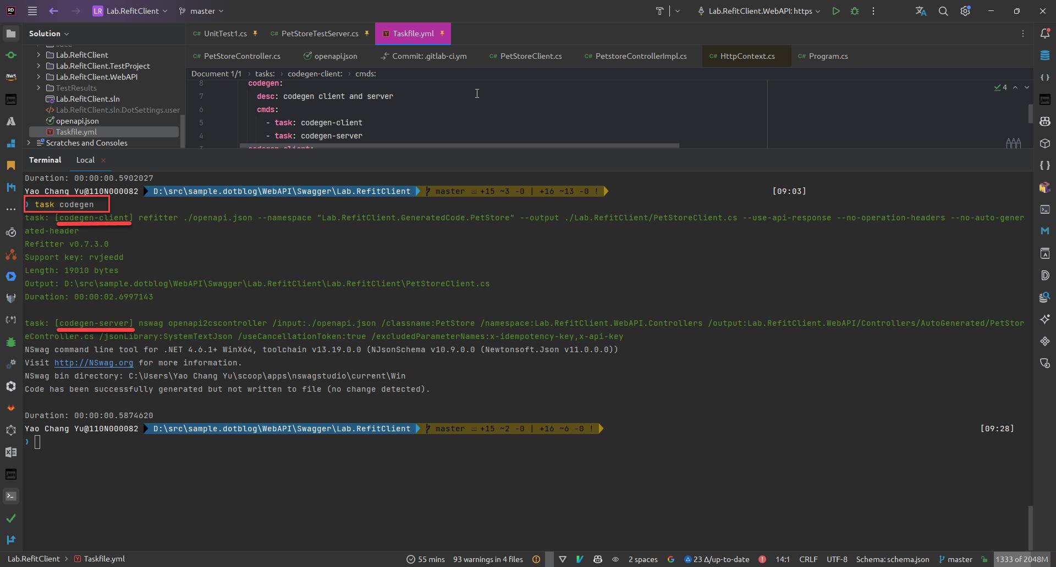Click the codegen-client breadcrumb above the editor
This screenshot has width=1056, height=567.
314,74
